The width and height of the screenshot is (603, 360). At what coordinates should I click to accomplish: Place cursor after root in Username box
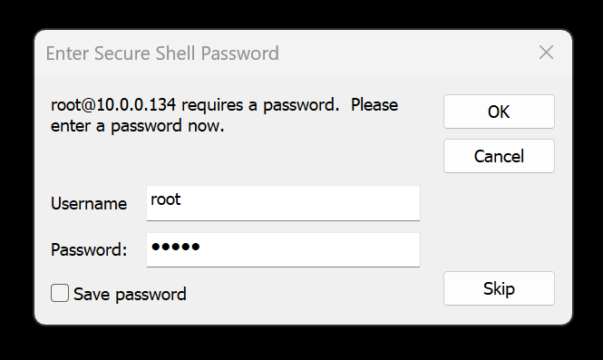pos(181,199)
